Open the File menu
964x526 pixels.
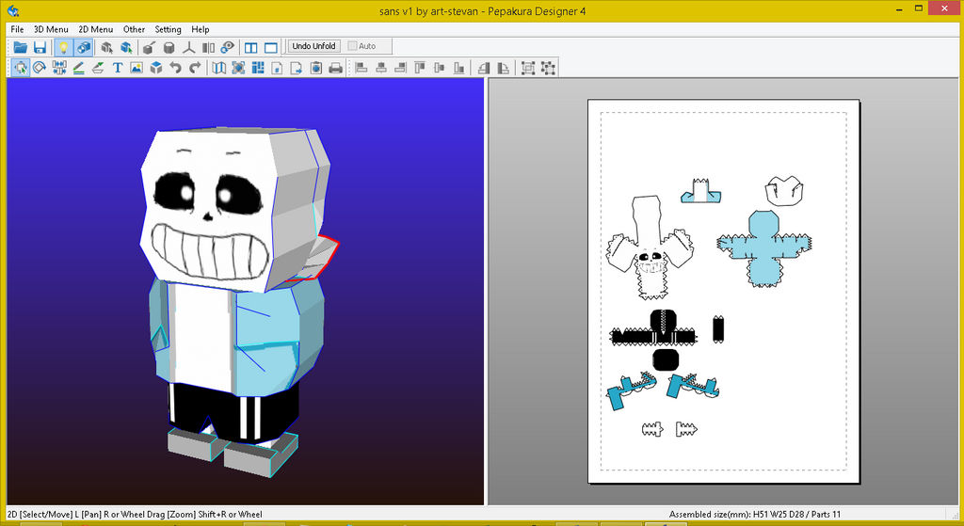17,29
